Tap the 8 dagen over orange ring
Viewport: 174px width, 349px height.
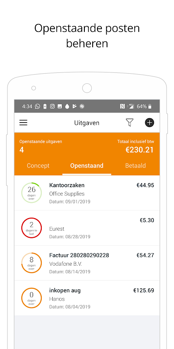click(31, 263)
